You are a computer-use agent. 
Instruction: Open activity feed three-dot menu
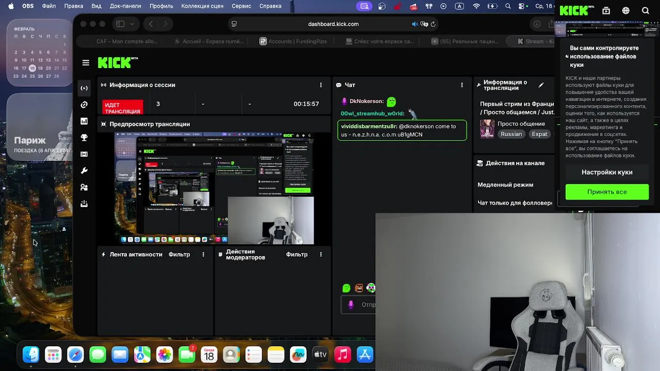203,255
